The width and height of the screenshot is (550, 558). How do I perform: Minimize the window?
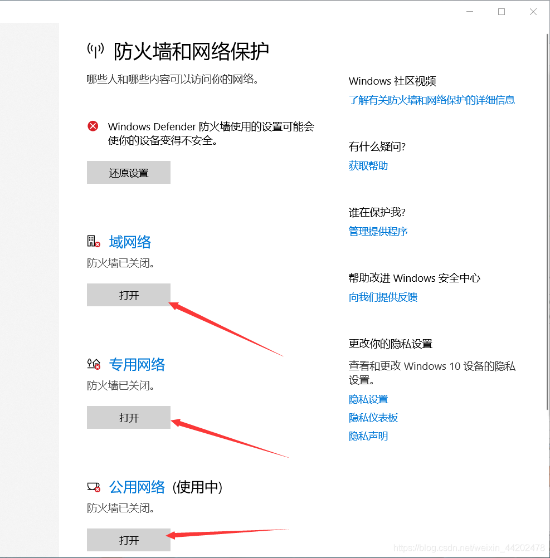coord(470,12)
